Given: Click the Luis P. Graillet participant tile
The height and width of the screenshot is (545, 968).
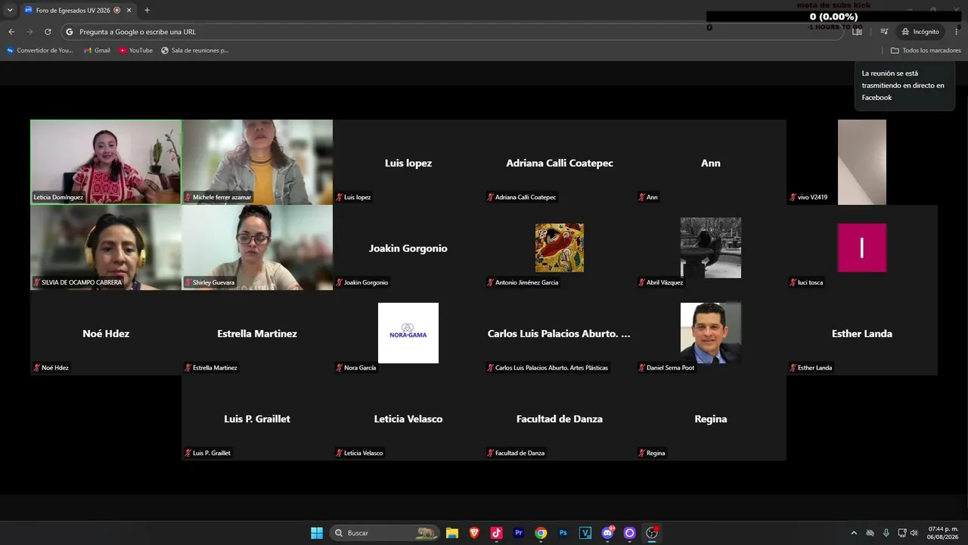Looking at the screenshot, I should click(x=257, y=419).
